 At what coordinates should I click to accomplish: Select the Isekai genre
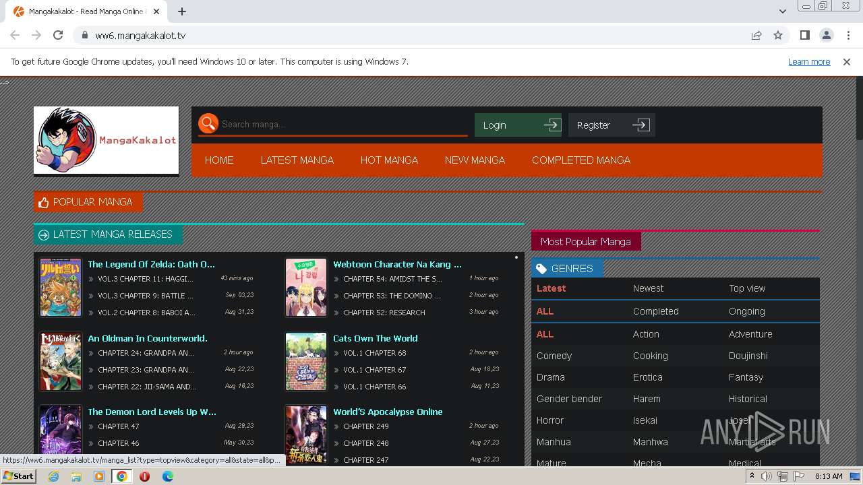point(645,420)
